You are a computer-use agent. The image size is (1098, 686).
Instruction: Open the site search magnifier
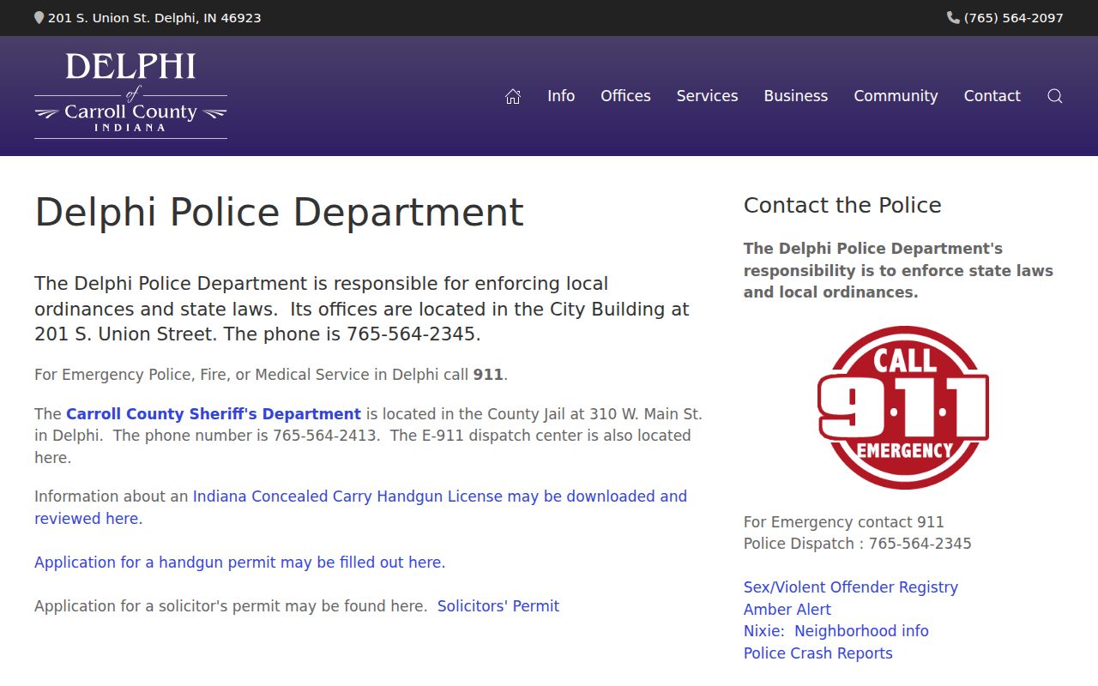tap(1055, 96)
